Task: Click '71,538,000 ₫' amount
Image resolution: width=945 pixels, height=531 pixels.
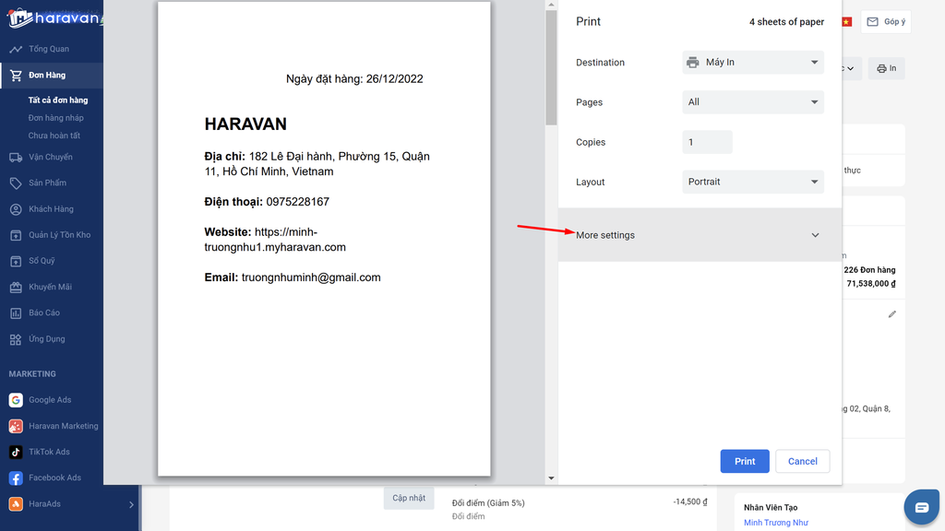Action: [x=871, y=284]
